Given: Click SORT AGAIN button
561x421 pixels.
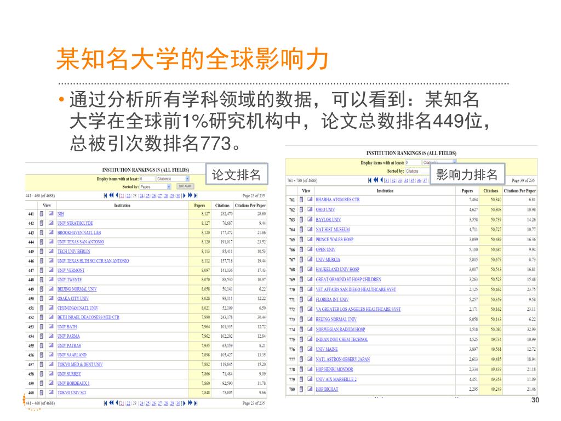Looking at the screenshot, I should coord(185,186).
